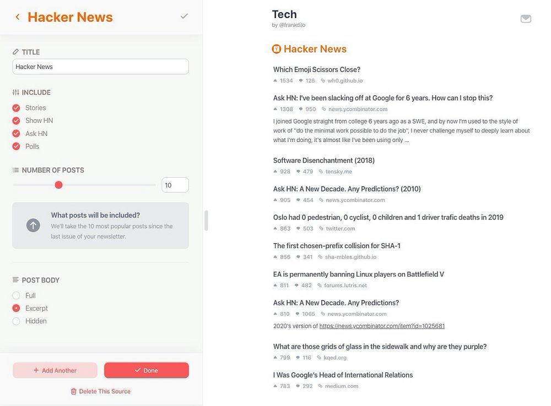Click the comment icon showing 116 comments
Image resolution: width=551 pixels, height=406 pixels.
298,358
